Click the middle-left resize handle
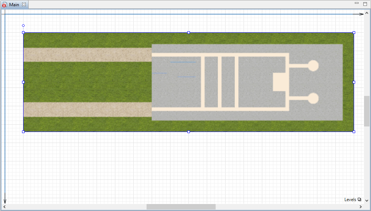371x211 pixels. click(23, 82)
